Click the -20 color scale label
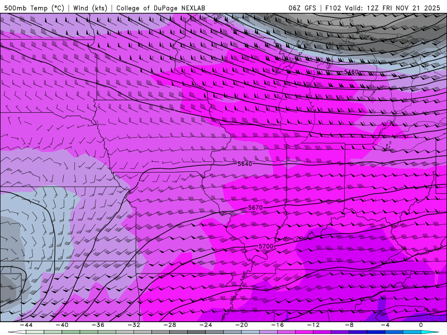The width and height of the screenshot is (447, 335). click(x=242, y=325)
